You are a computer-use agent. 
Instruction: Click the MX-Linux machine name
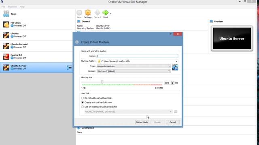pyautogui.click(x=15, y=23)
